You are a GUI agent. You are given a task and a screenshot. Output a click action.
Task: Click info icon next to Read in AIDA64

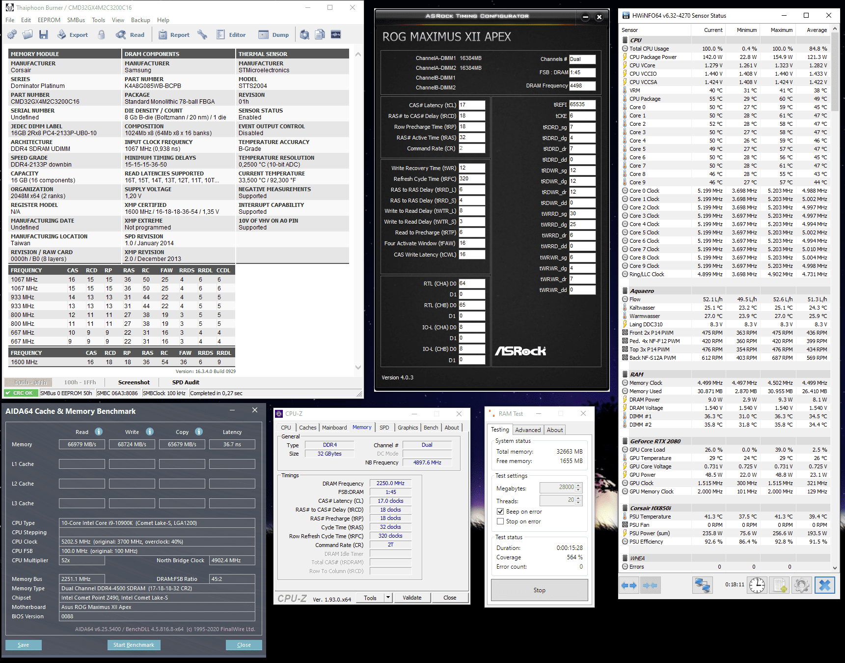point(99,432)
